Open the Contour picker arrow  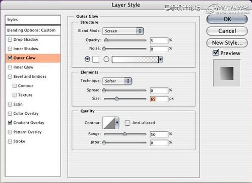pyautogui.click(x=117, y=123)
